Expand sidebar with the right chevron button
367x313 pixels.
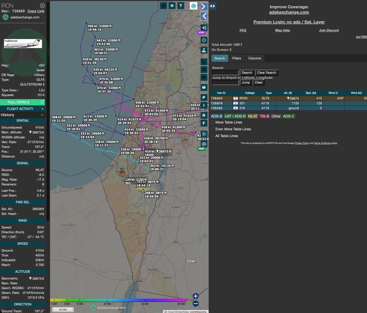(x=204, y=6)
